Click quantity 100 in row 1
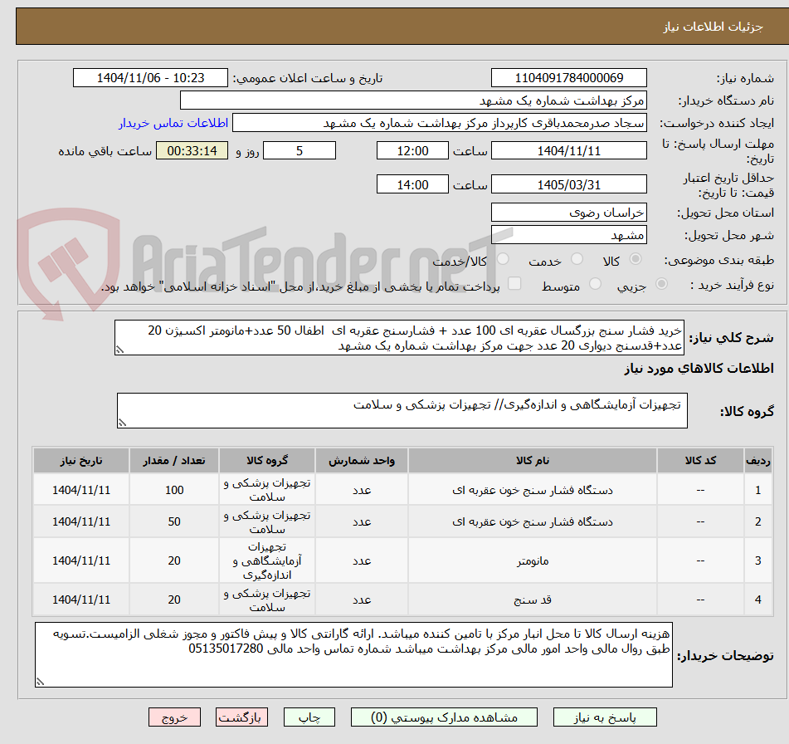 pyautogui.click(x=174, y=490)
